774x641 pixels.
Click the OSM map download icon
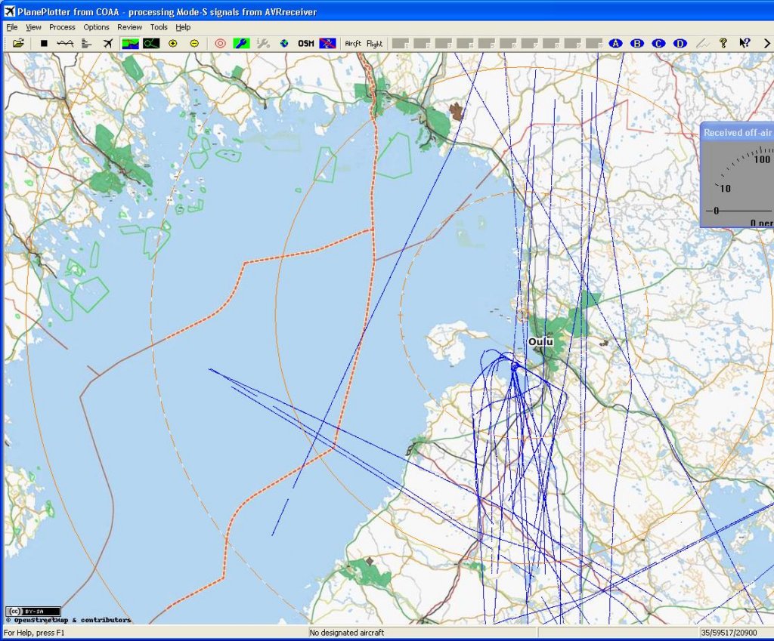pyautogui.click(x=305, y=43)
